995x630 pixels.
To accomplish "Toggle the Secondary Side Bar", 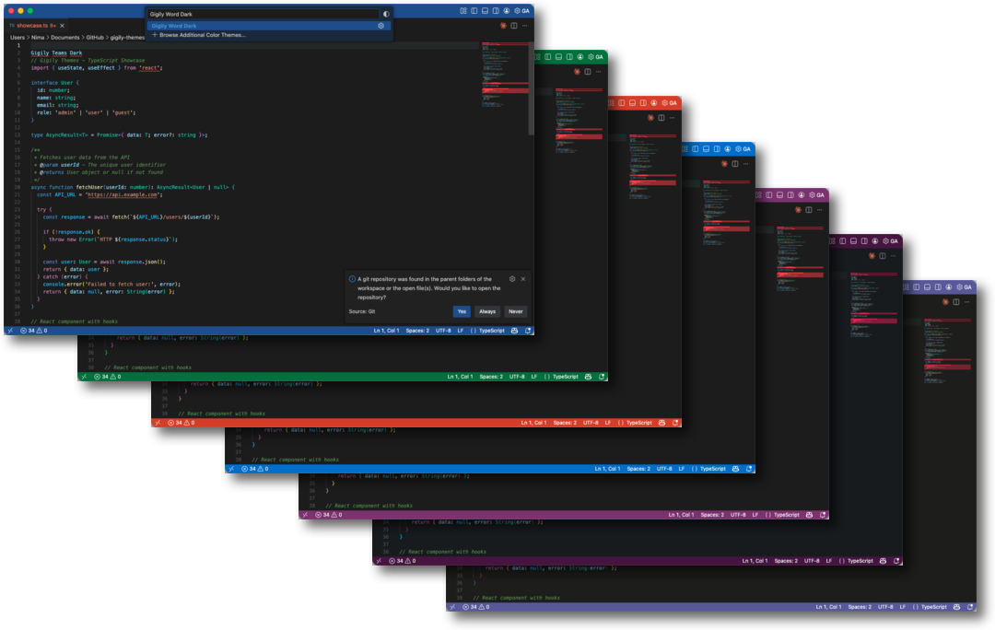I will (496, 9).
